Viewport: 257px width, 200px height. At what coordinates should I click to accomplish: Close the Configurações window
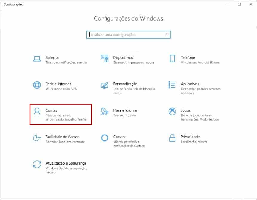[251, 4]
